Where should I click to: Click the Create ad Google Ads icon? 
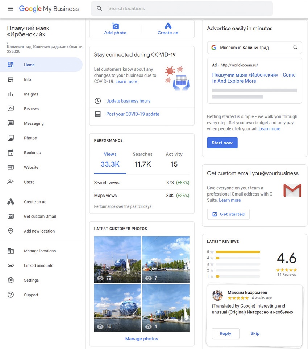[x=168, y=26]
